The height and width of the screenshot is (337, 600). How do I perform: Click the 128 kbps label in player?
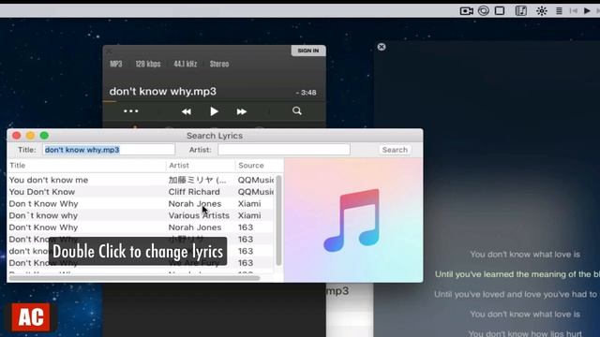148,64
